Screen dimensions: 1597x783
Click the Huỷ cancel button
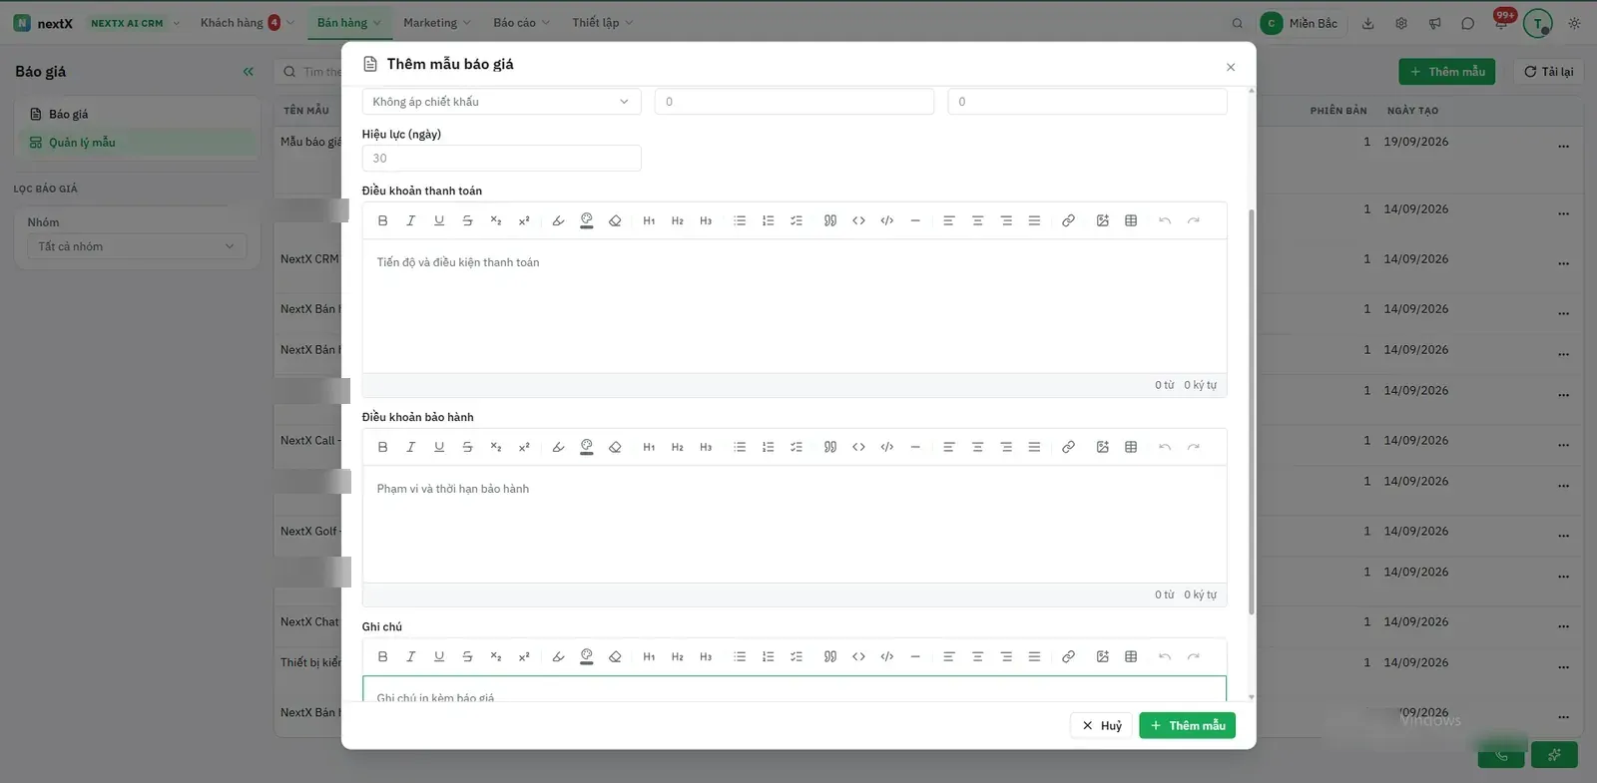(1102, 725)
